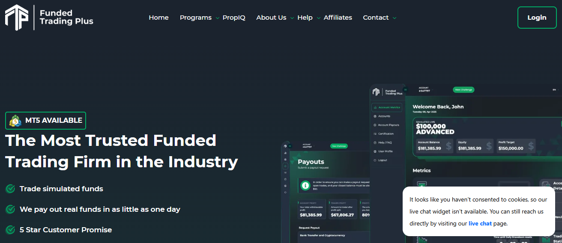Click the Payouts dashboard preview image
Viewport: 562px width, 243px height.
click(326, 193)
